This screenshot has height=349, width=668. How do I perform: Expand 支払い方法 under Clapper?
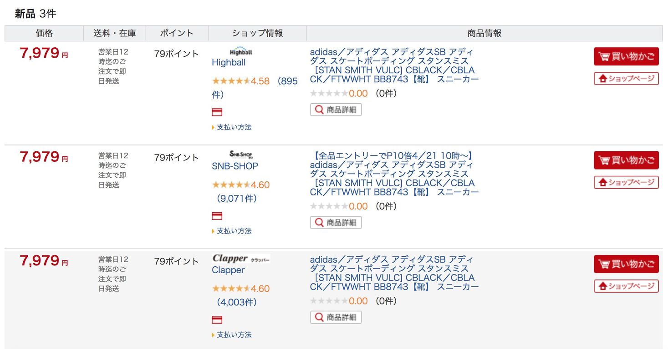232,334
